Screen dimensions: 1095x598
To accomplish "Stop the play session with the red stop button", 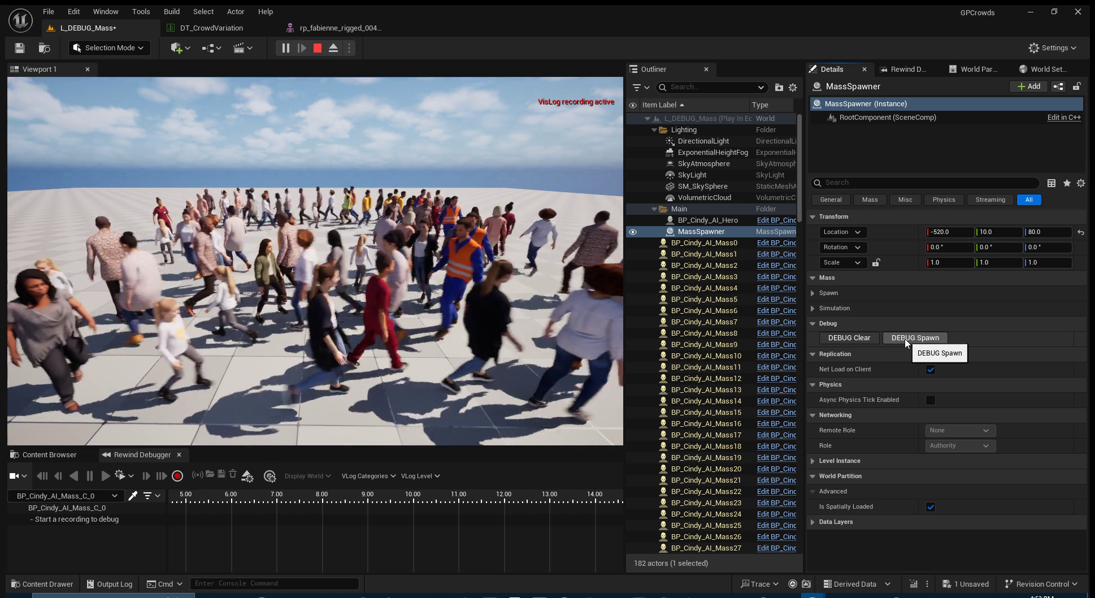I will [318, 48].
